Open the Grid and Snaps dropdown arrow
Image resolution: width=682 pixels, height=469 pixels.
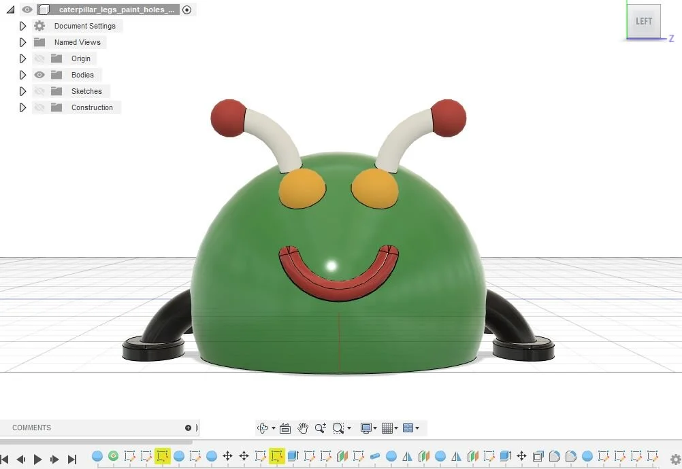(396, 428)
